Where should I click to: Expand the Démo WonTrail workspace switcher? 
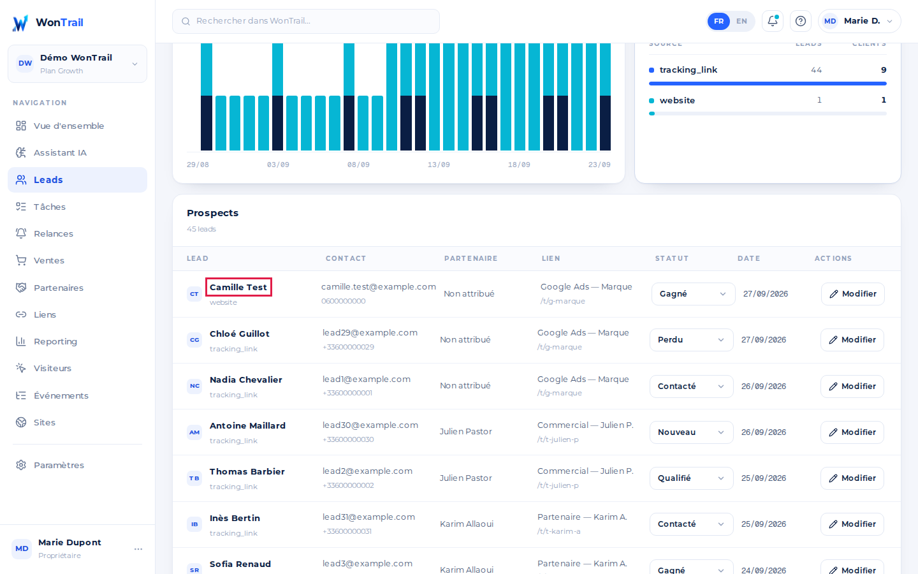point(77,64)
